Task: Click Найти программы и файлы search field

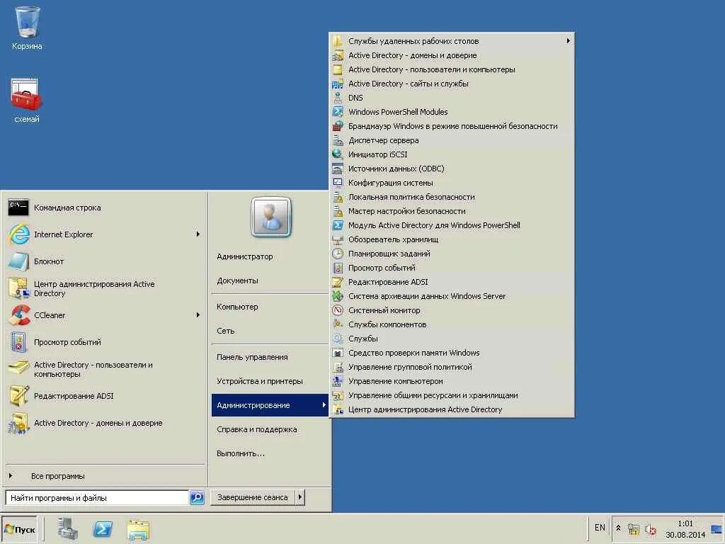Action: (x=97, y=498)
